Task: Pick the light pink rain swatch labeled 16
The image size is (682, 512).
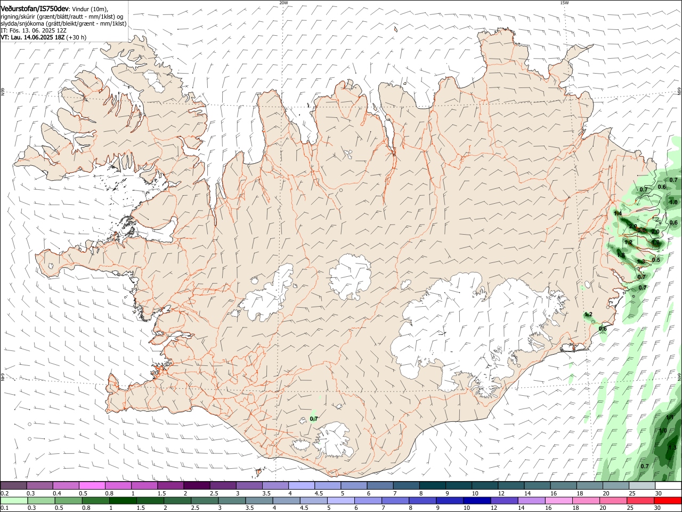Action: tap(558, 500)
